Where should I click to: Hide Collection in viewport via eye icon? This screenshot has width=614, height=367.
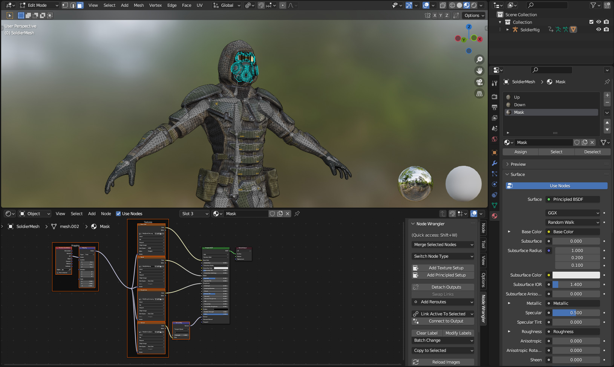tap(599, 22)
